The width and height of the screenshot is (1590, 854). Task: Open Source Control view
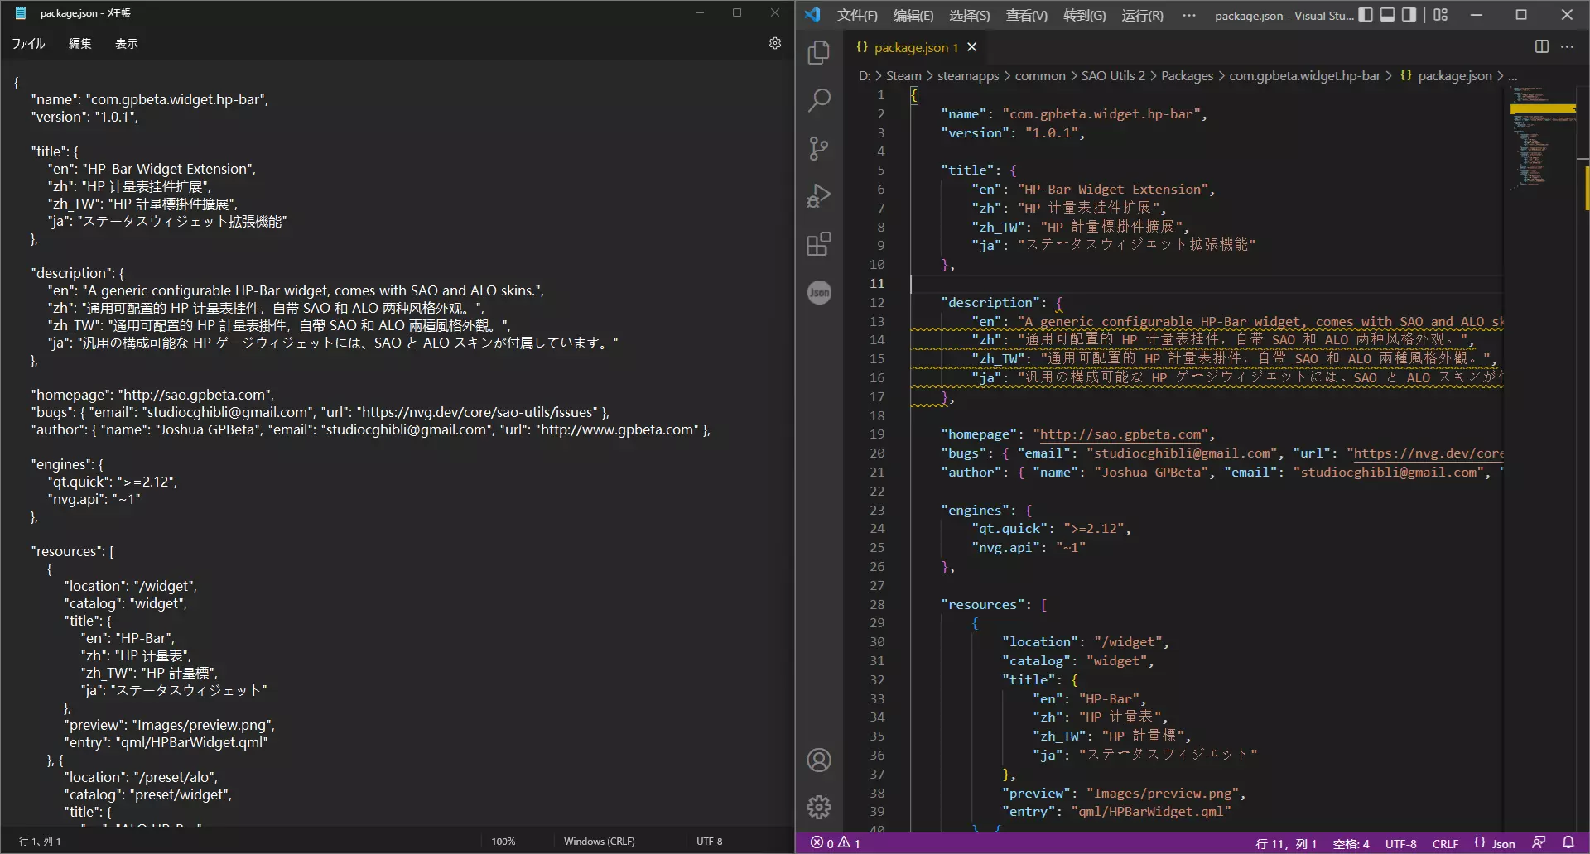click(818, 148)
